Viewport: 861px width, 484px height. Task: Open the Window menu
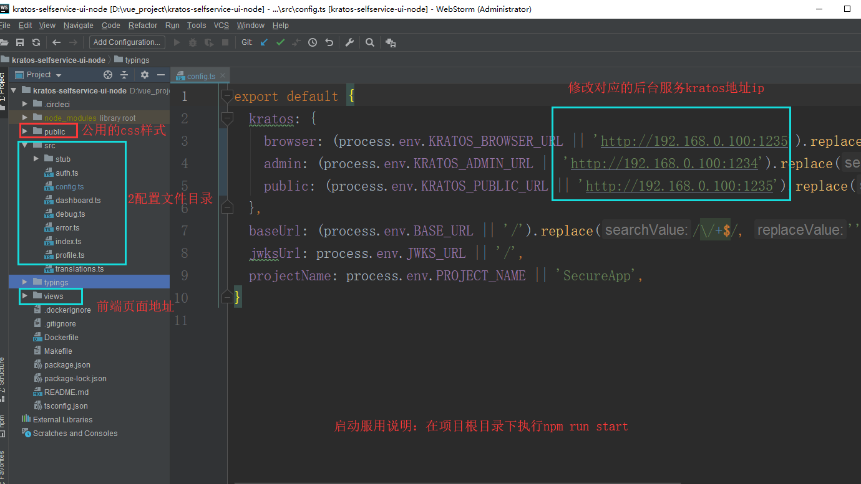pyautogui.click(x=251, y=26)
